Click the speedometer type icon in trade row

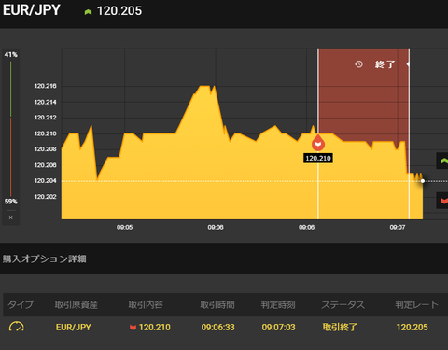(16, 327)
